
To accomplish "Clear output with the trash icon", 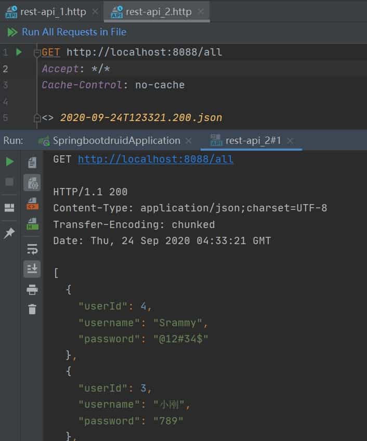I will click(x=32, y=309).
